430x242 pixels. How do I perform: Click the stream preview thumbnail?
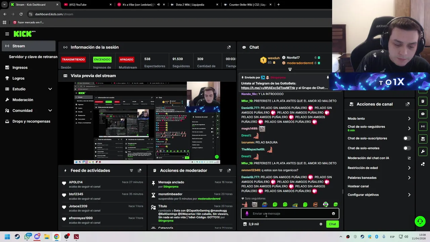pyautogui.click(x=147, y=123)
